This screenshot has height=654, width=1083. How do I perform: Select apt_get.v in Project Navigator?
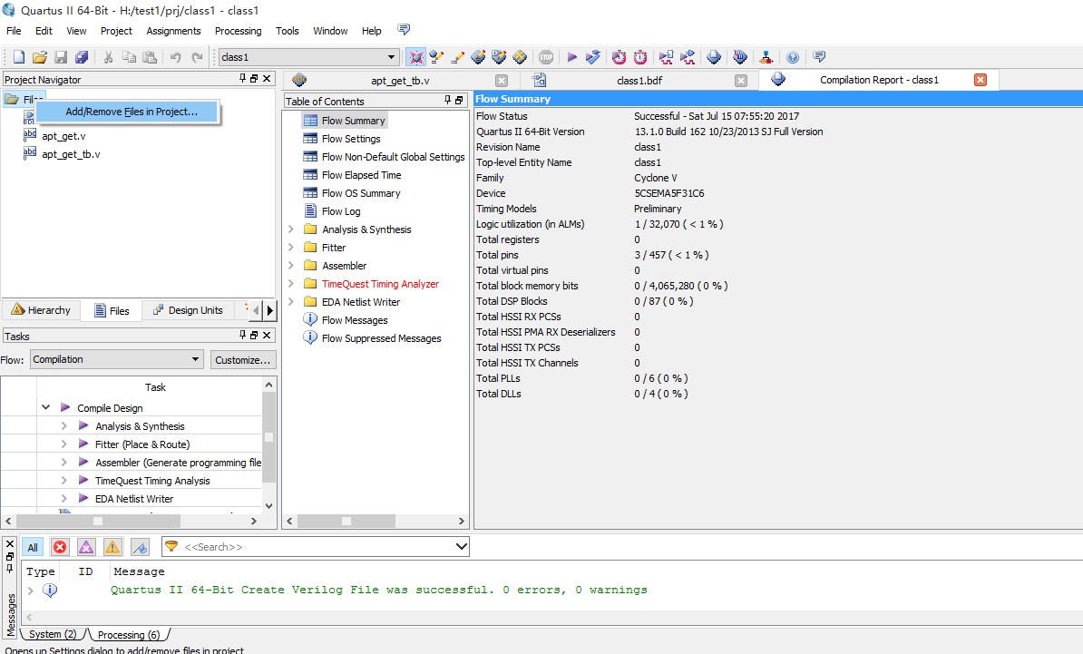[63, 136]
